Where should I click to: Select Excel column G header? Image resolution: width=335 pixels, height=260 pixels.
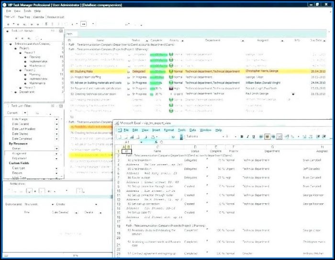click(x=272, y=147)
